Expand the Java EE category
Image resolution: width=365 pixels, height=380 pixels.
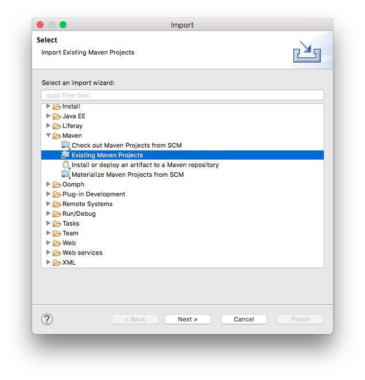[x=48, y=116]
